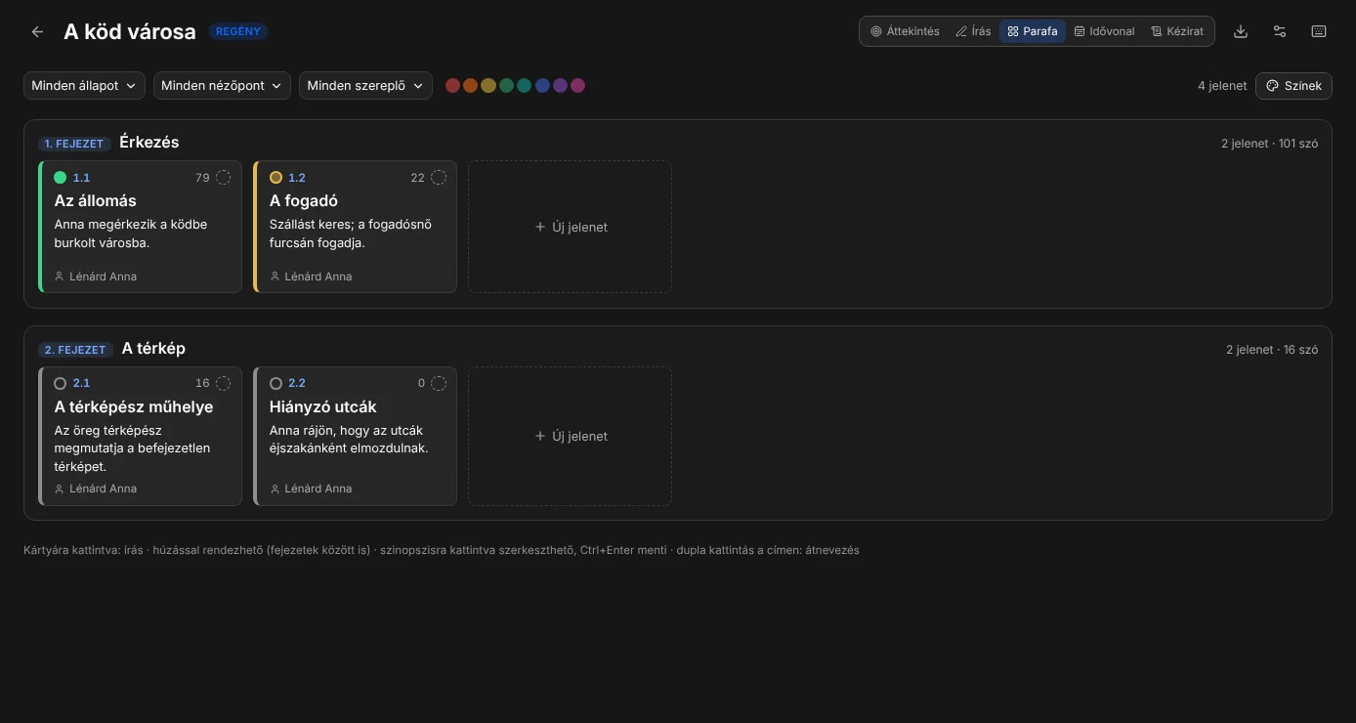Select the red color filter swatch

click(452, 86)
